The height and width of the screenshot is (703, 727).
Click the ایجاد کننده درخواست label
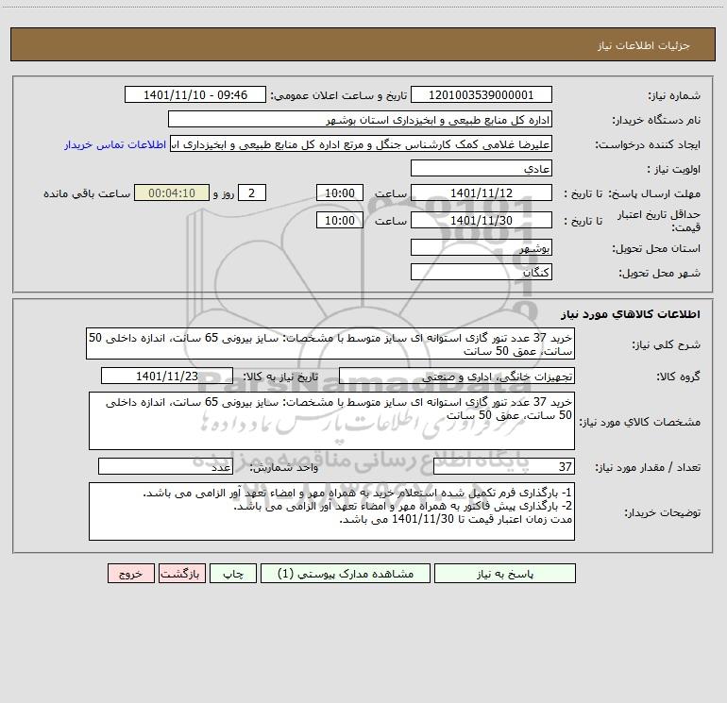tap(648, 145)
